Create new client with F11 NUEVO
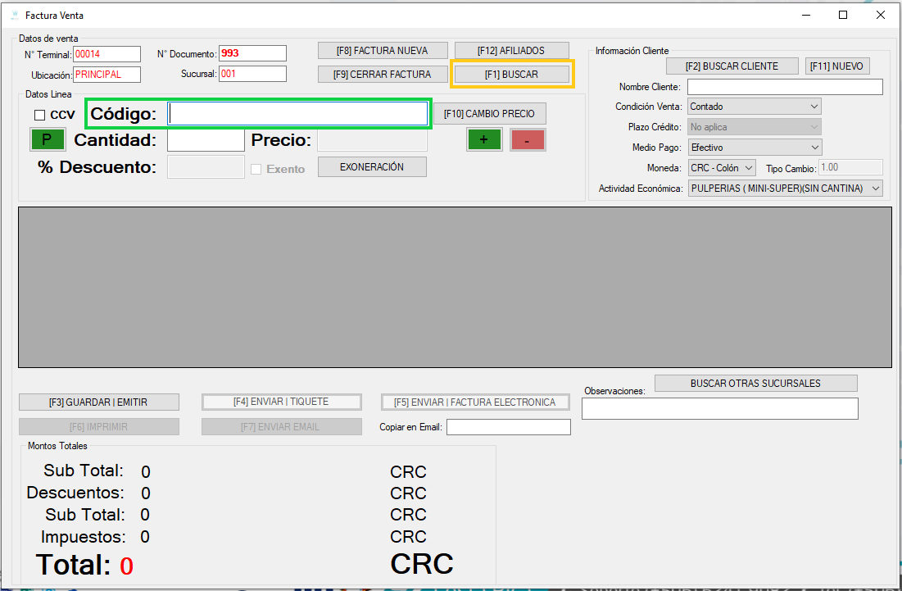This screenshot has width=902, height=591. [x=837, y=66]
